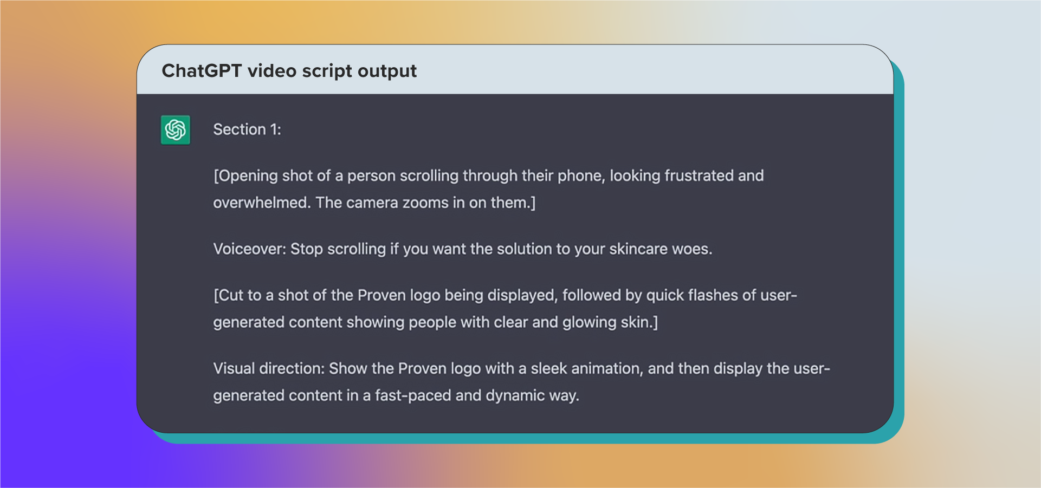Click the 'Voiceover: Stop scrolling' sentence
Screen dimensions: 1041x488
pyautogui.click(x=463, y=249)
